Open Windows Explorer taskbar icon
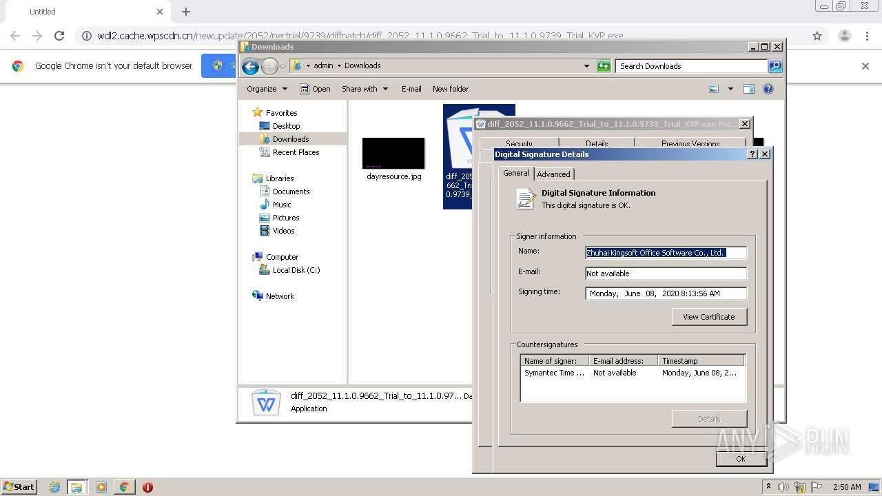 pos(76,487)
